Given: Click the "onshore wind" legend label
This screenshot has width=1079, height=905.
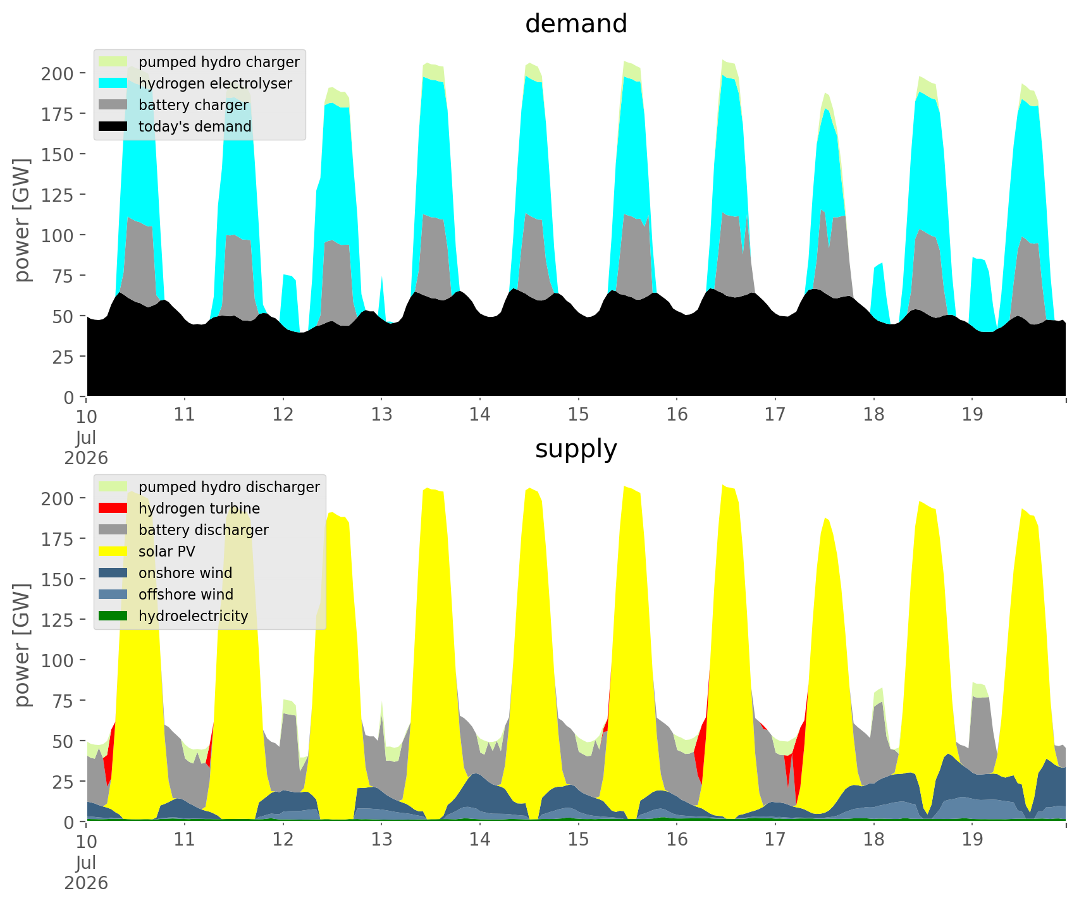Looking at the screenshot, I should [x=185, y=573].
